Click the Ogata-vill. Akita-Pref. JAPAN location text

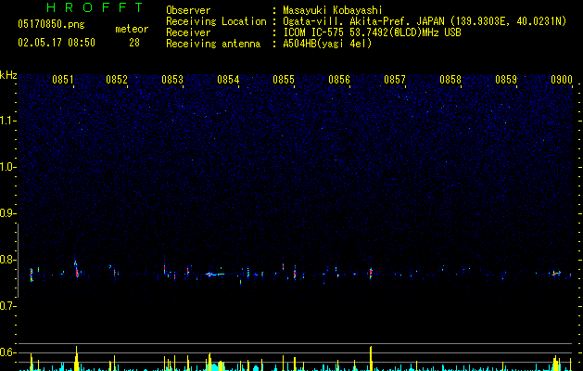425,21
